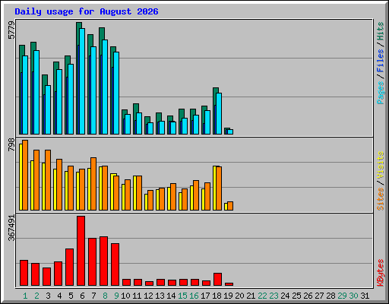Select the red KBytes bar for day 9
Image resolution: width=389 pixels, height=304 pixels.
click(x=115, y=264)
